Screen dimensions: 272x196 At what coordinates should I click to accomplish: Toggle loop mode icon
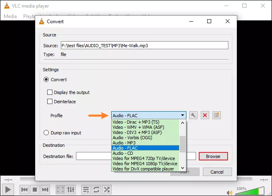click(x=96, y=190)
